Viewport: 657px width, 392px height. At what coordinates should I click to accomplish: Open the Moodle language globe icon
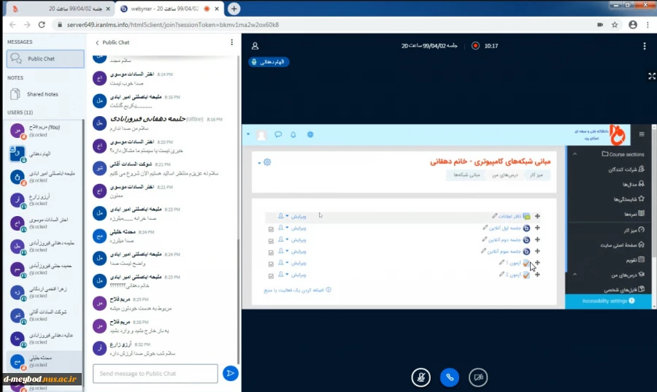310,134
